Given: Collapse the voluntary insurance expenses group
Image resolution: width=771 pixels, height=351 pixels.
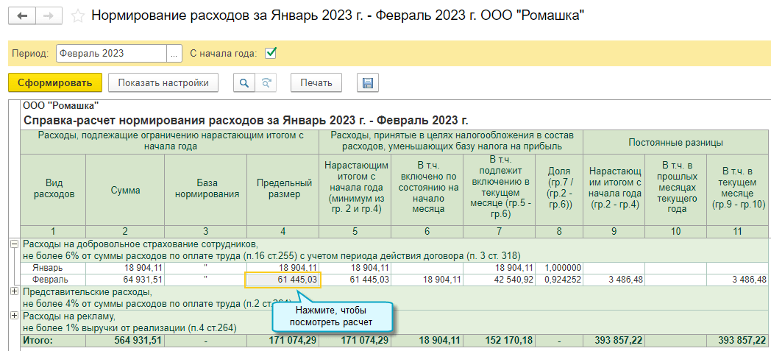Looking at the screenshot, I should [x=14, y=244].
